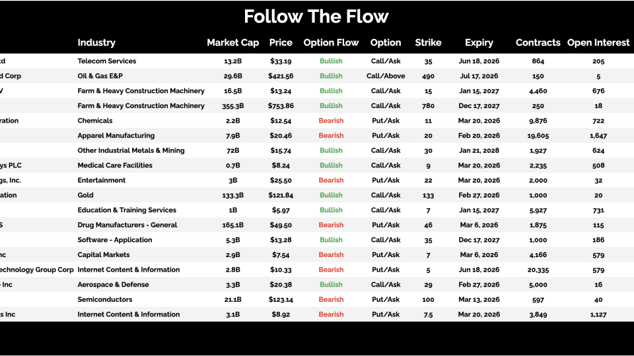Select the Aerospace & Defense industry cell
634x356 pixels.
click(113, 285)
